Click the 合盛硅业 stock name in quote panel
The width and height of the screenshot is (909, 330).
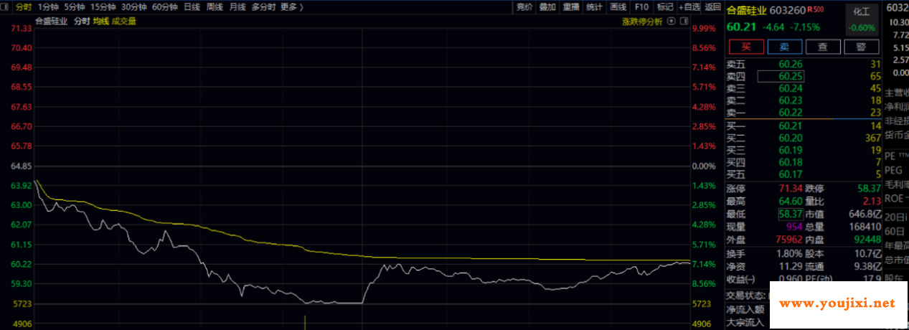[746, 10]
